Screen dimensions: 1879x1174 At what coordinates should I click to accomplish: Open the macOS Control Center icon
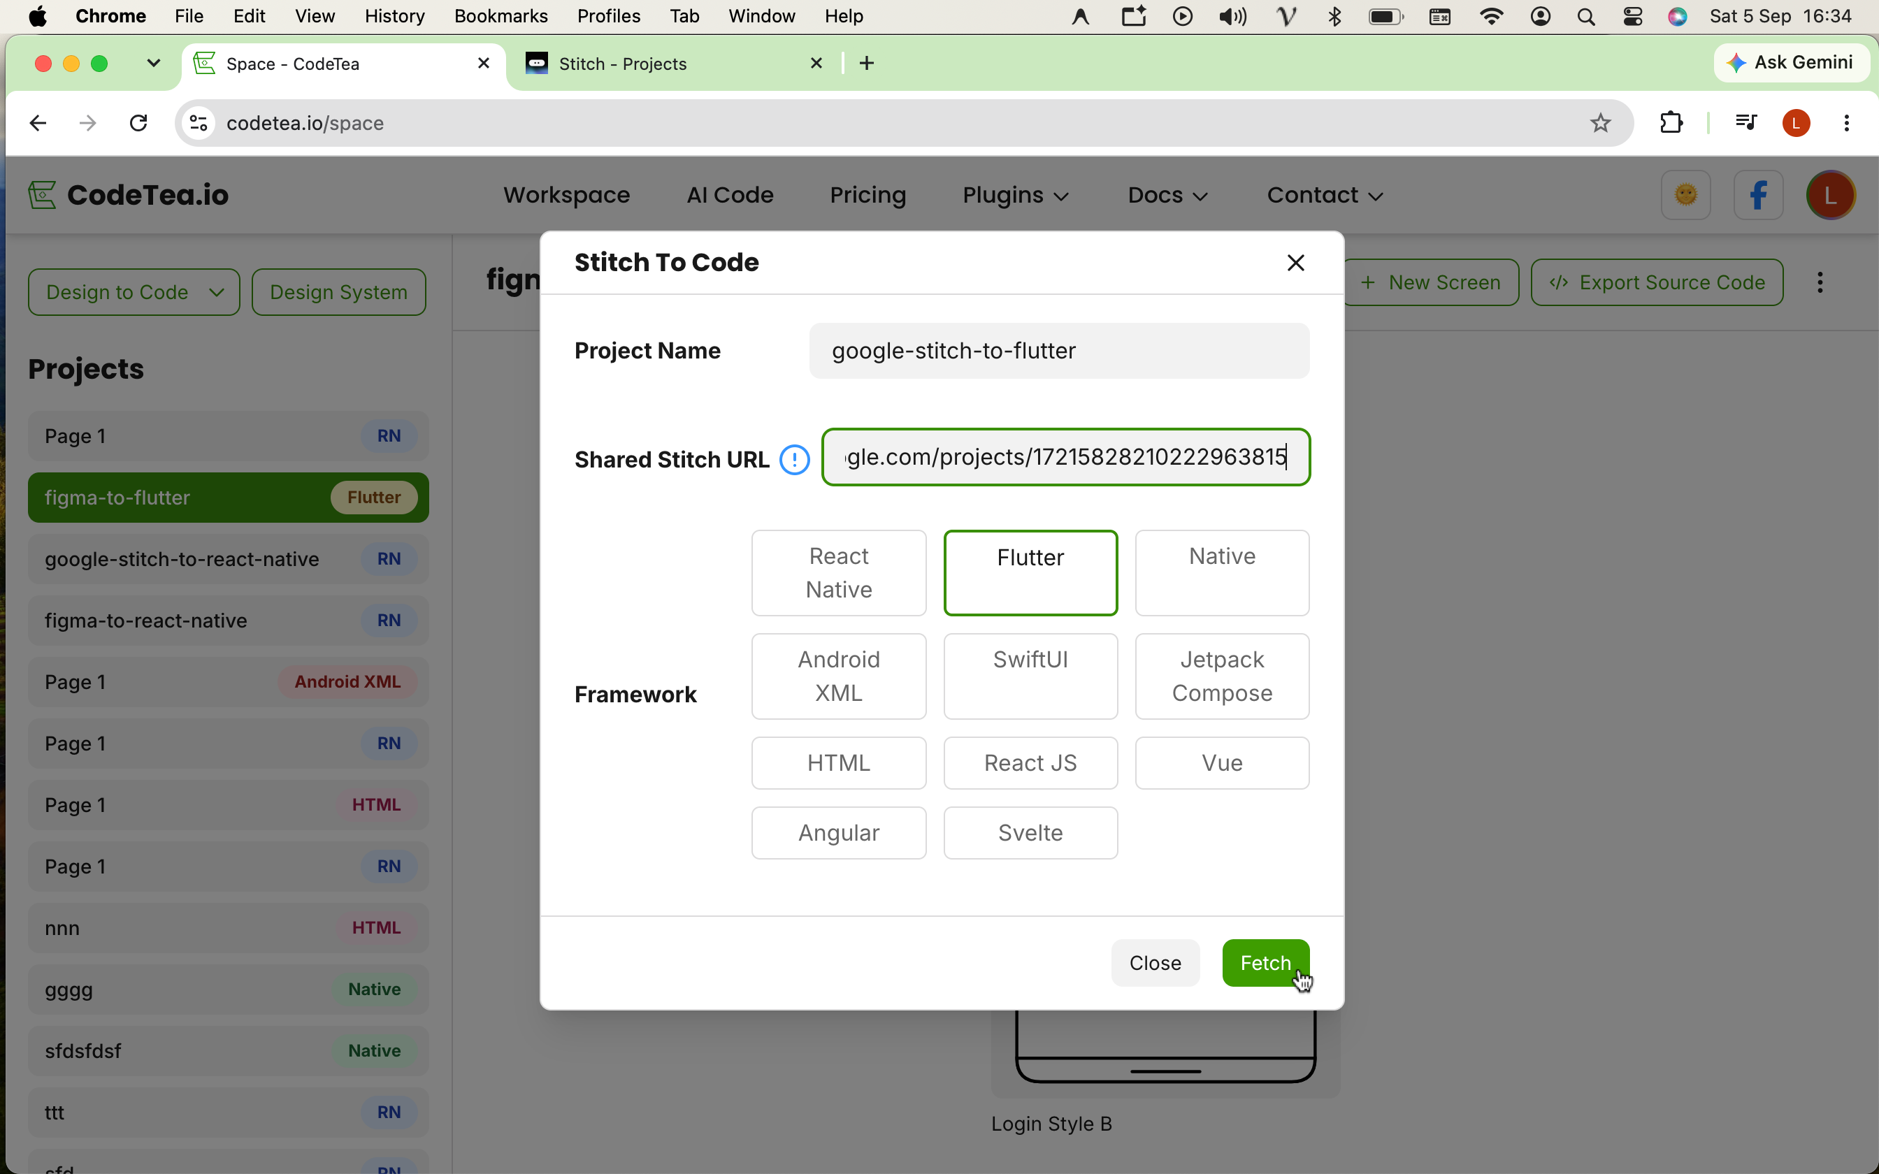[1632, 16]
